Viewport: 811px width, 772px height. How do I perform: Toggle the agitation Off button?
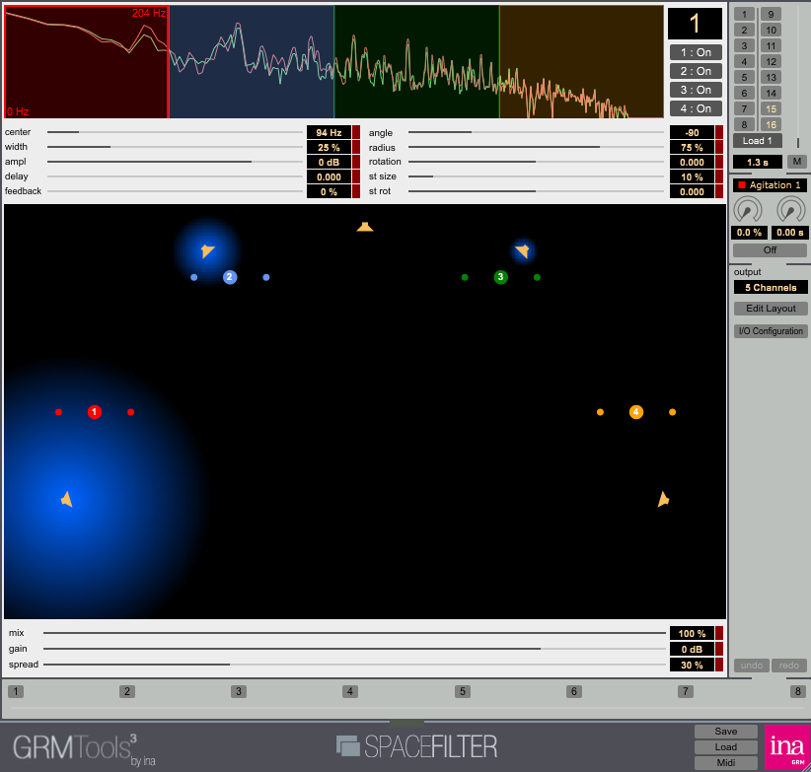pos(770,250)
